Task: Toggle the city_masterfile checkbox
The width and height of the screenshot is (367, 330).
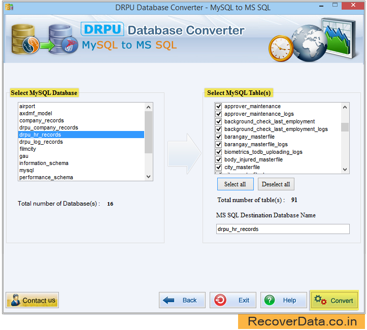Action: pyautogui.click(x=218, y=167)
